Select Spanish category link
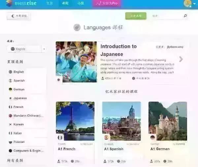This screenshot has width=198, height=167. coord(19,81)
